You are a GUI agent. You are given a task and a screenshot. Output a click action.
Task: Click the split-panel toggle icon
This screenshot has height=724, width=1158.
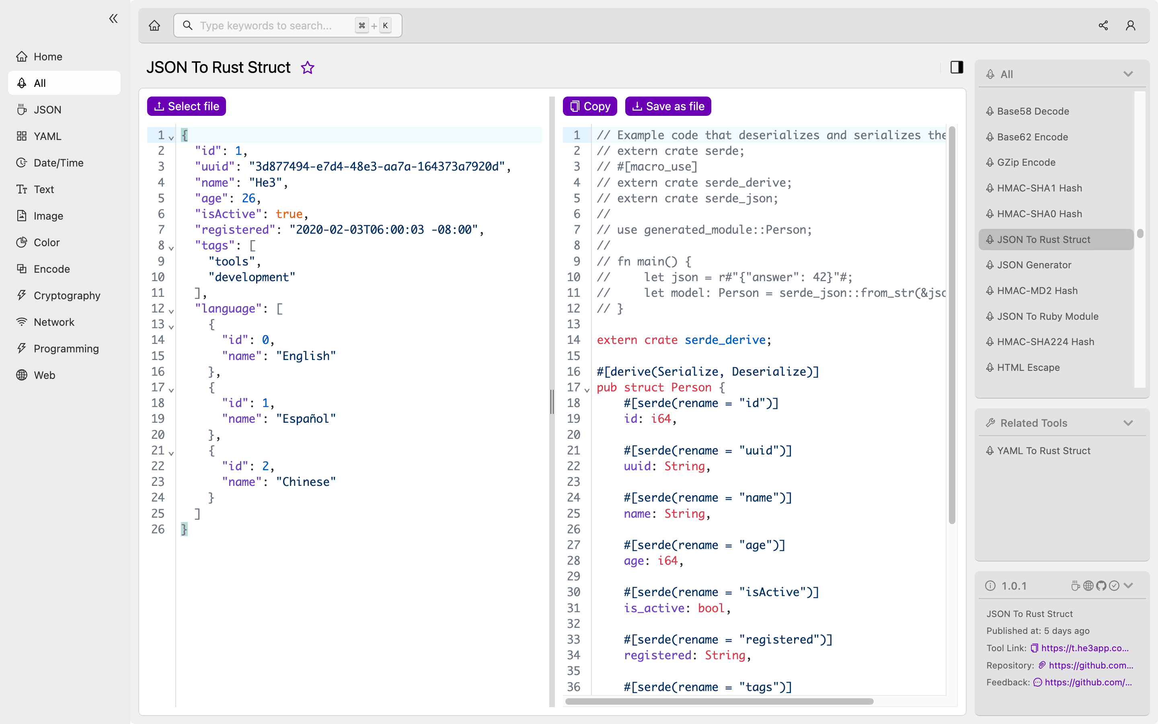(956, 67)
